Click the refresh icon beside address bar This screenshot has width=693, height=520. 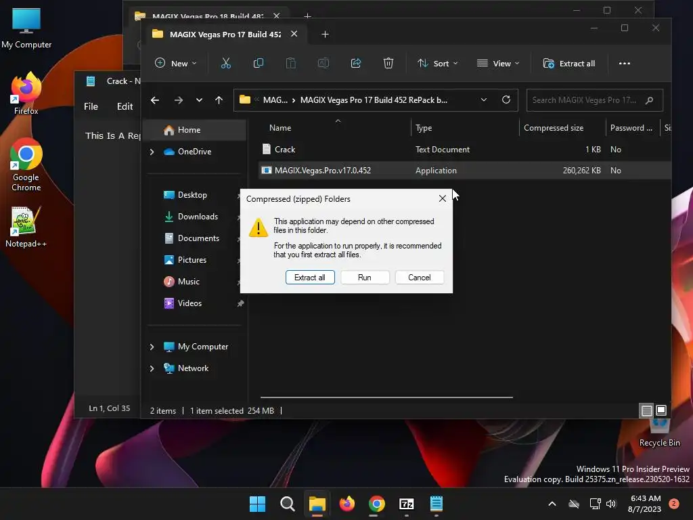tap(506, 100)
